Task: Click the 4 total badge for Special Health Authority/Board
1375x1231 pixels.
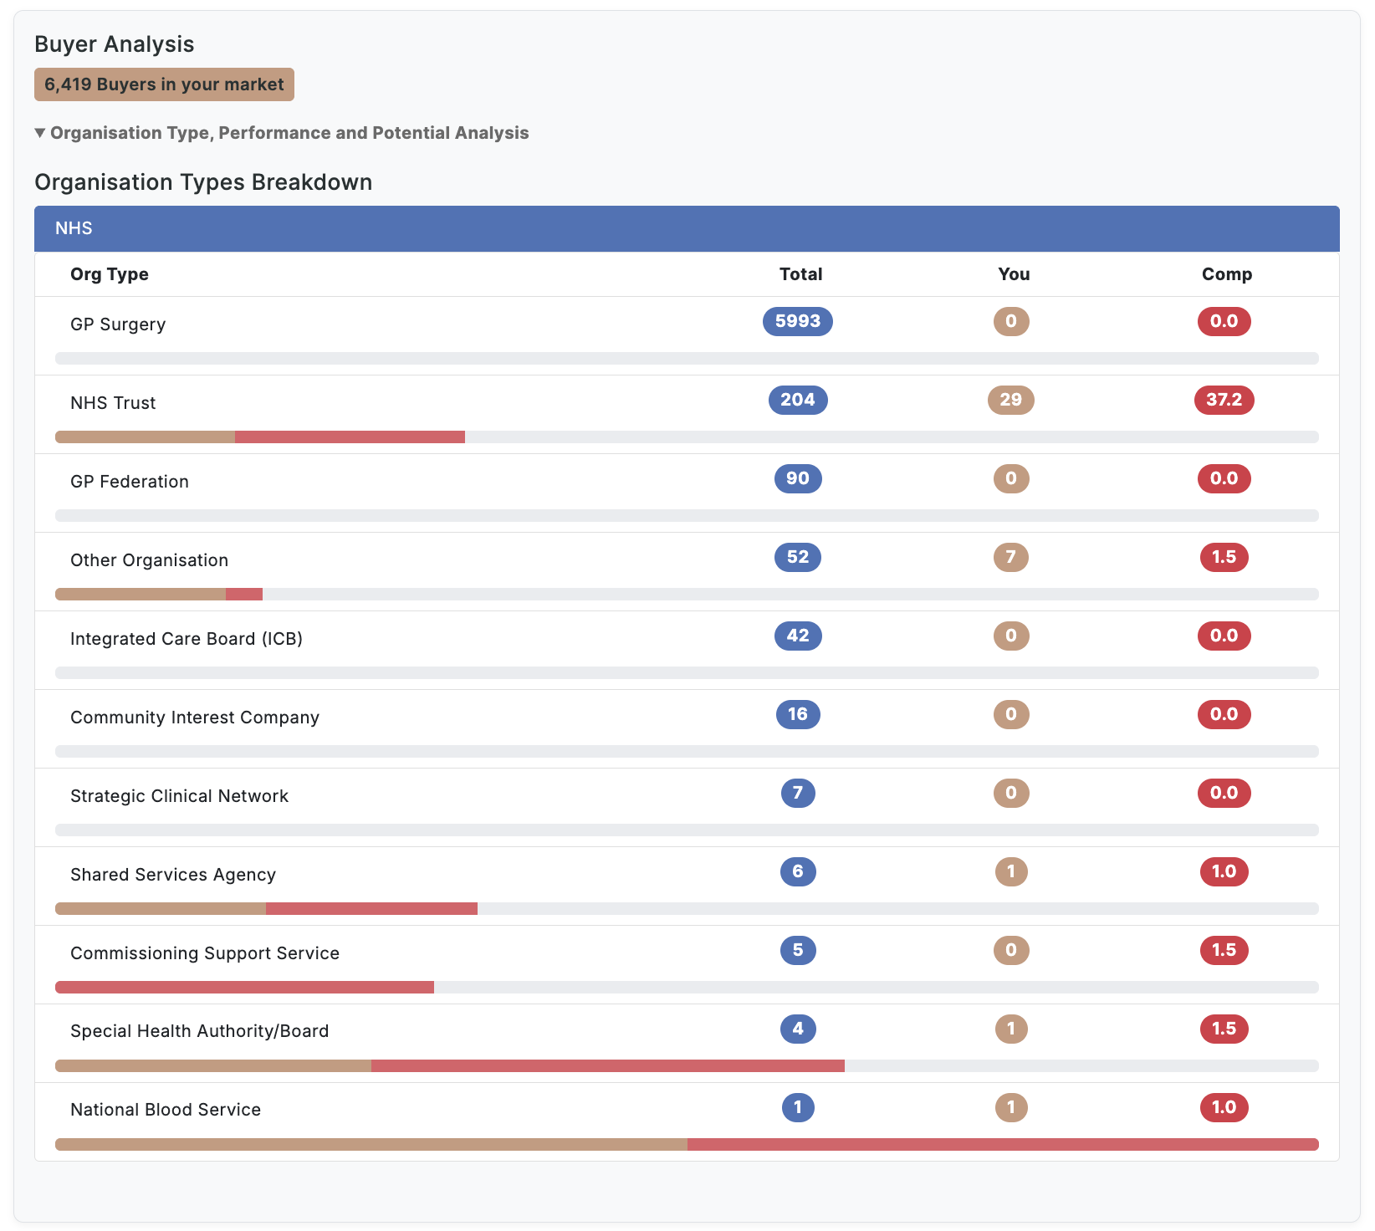Action: (798, 1029)
